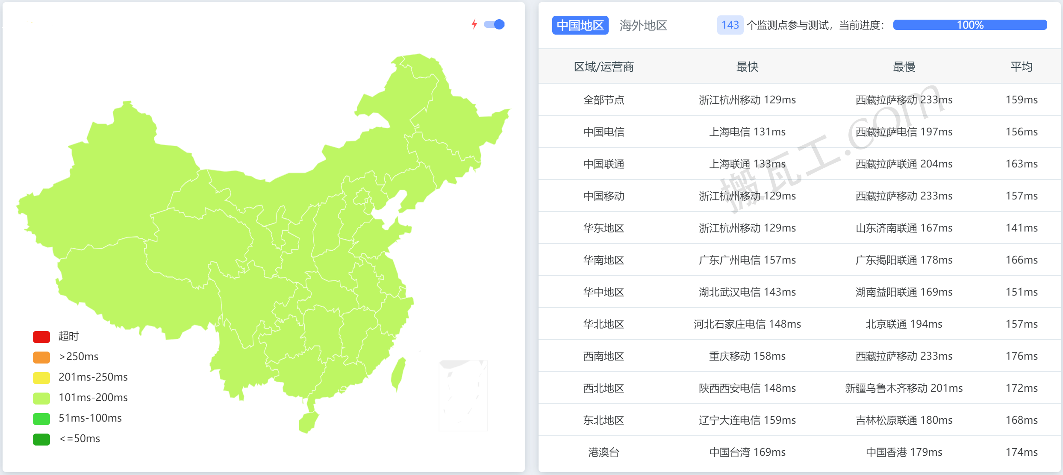Click the red 超时 legend swatch
This screenshot has height=475, width=1063.
coord(41,337)
